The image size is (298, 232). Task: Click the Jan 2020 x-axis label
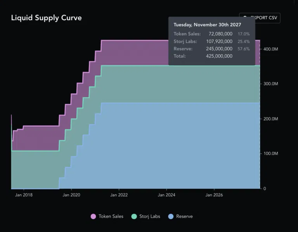(x=71, y=195)
